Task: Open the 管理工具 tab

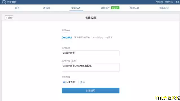Action: (x=135, y=8)
